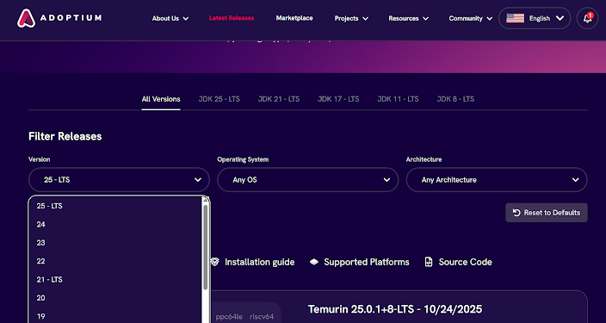Open the English language selector
This screenshot has width=606, height=323.
[535, 18]
